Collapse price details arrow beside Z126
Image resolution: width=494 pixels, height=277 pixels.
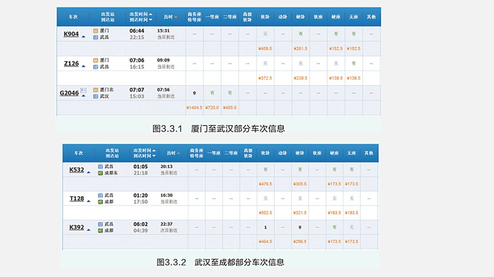tap(83, 66)
